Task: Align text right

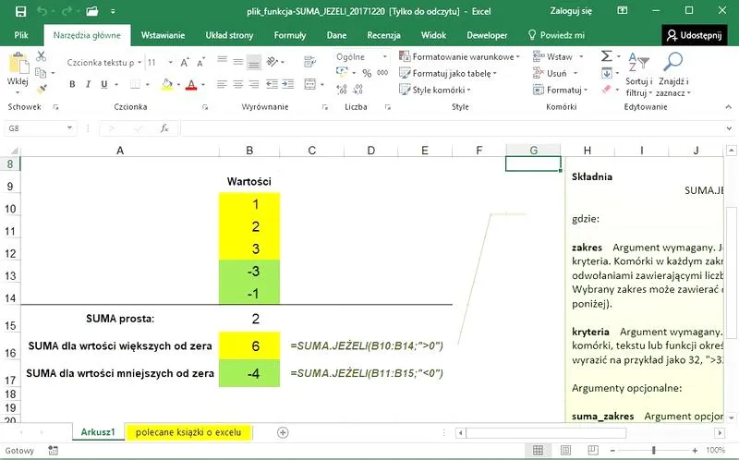Action: [x=254, y=84]
